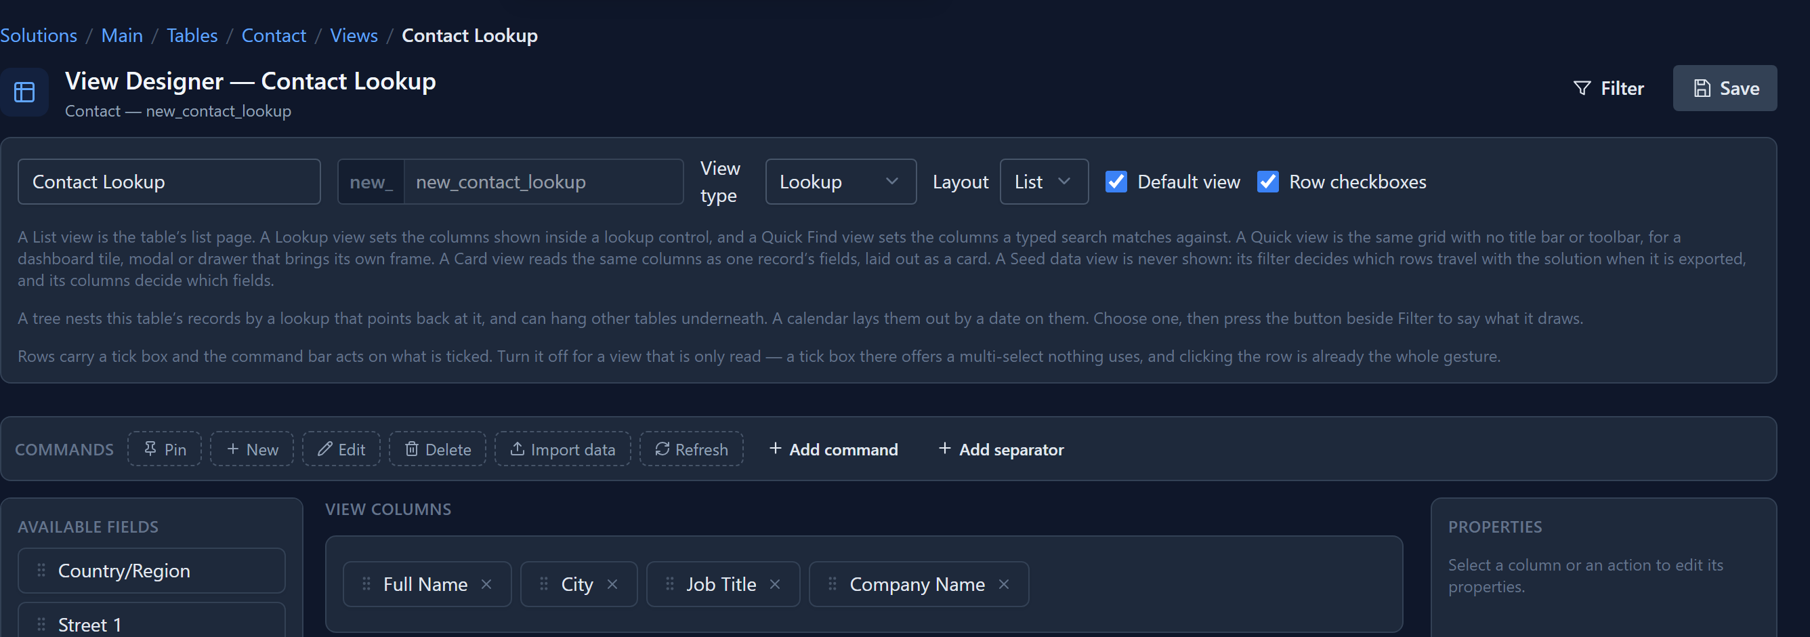The width and height of the screenshot is (1810, 637).
Task: Select the Refresh command chip
Action: pyautogui.click(x=692, y=449)
